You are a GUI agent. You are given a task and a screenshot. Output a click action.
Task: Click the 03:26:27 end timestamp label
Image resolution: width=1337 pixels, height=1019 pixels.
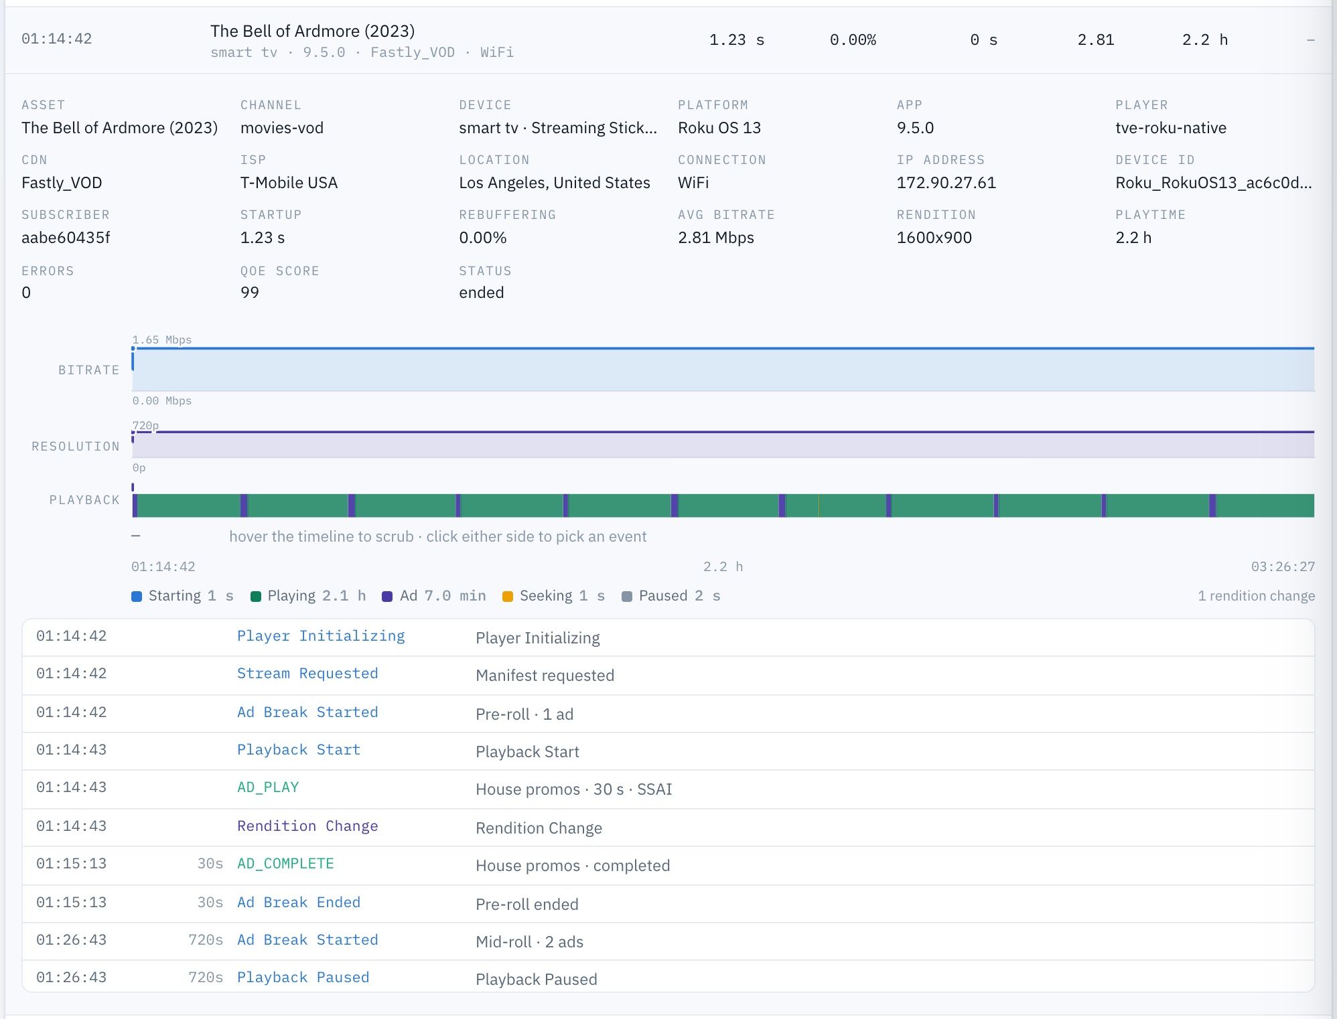(x=1283, y=567)
